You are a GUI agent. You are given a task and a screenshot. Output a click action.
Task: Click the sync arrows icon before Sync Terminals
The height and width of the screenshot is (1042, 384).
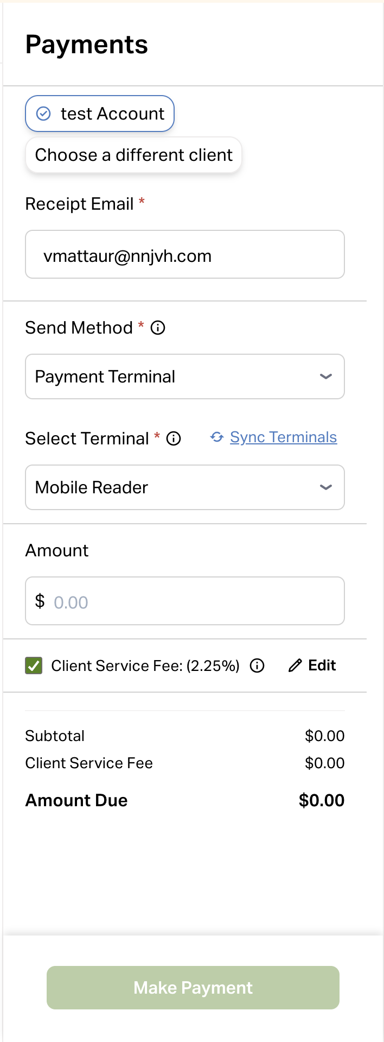click(x=217, y=437)
